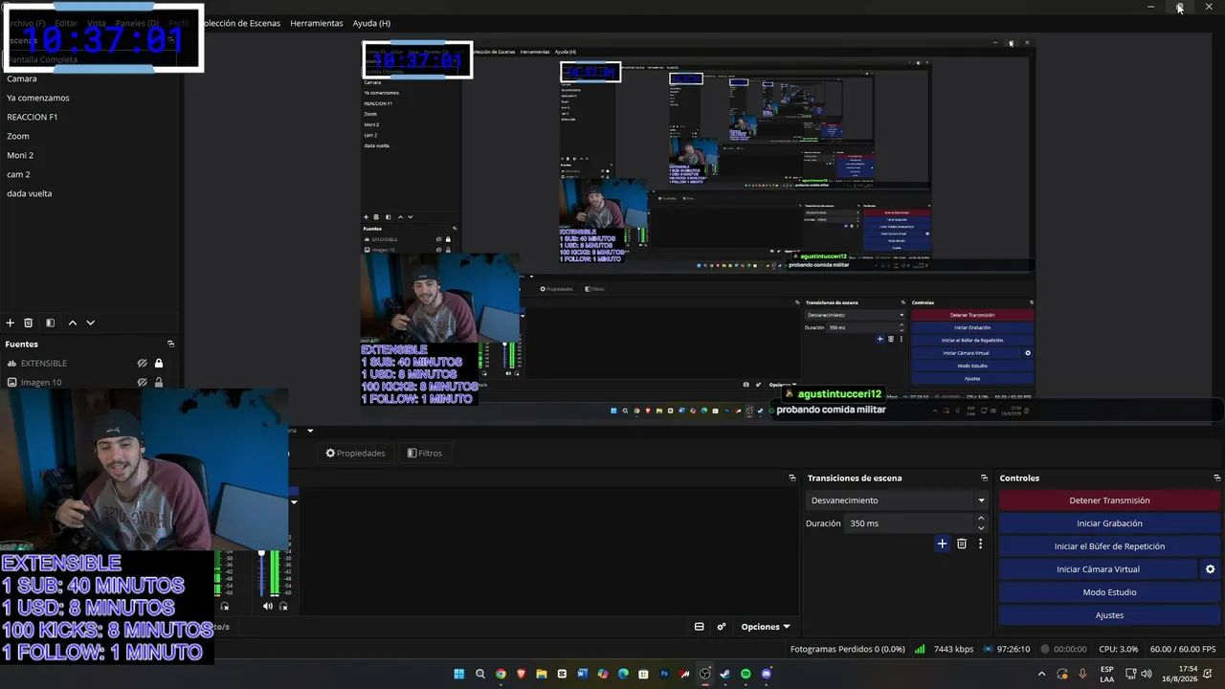
Task: Move scene down with down arrow
Action: coord(91,323)
